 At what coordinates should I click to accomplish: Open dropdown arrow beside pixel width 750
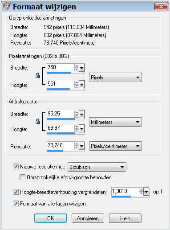point(82,68)
